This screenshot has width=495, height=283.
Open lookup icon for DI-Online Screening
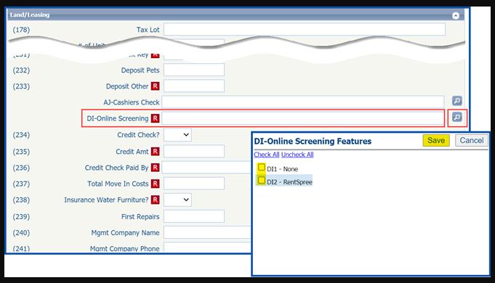click(x=456, y=118)
